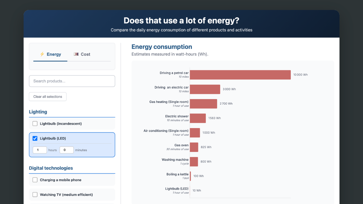Click the Driving a petrol car bar
Screen dimensions: 363x204
click(240, 75)
